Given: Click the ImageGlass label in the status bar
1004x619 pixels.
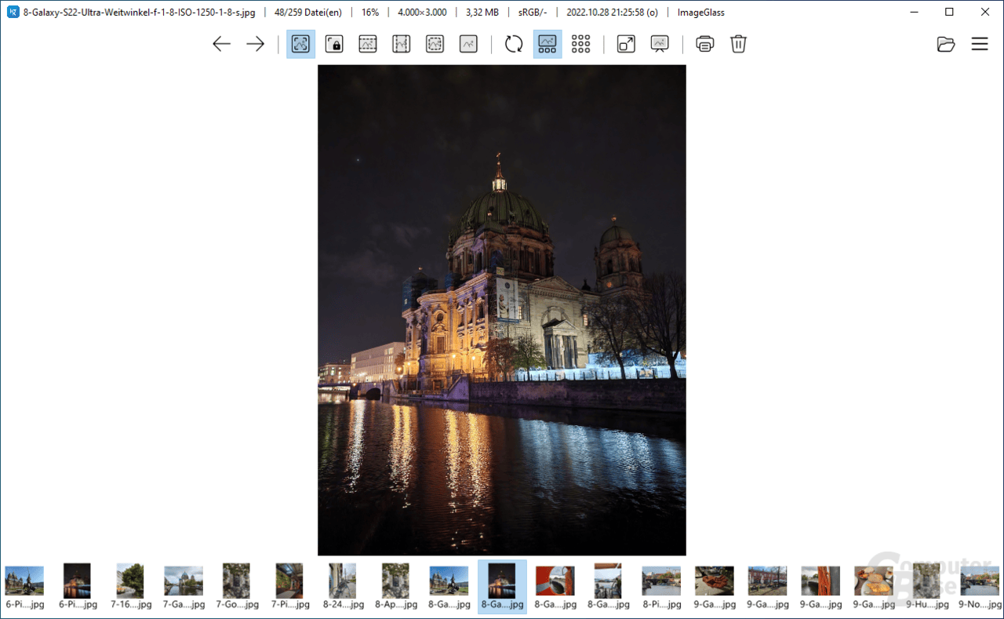Looking at the screenshot, I should (x=700, y=12).
